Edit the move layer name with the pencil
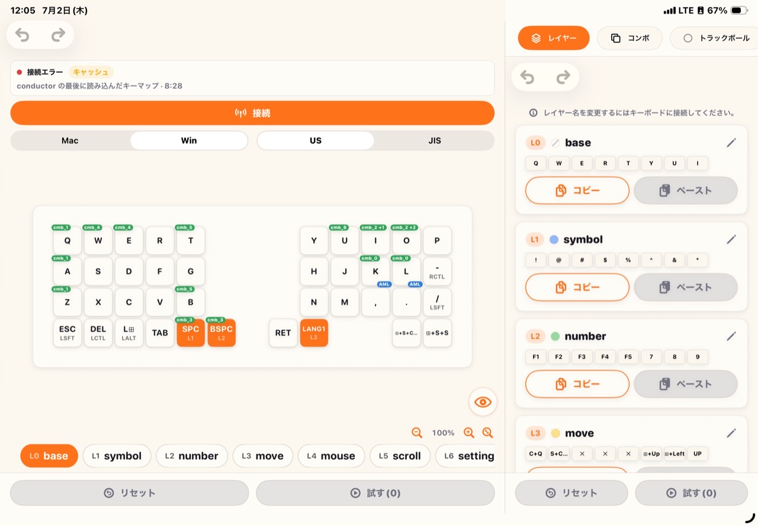This screenshot has width=758, height=526. (731, 433)
